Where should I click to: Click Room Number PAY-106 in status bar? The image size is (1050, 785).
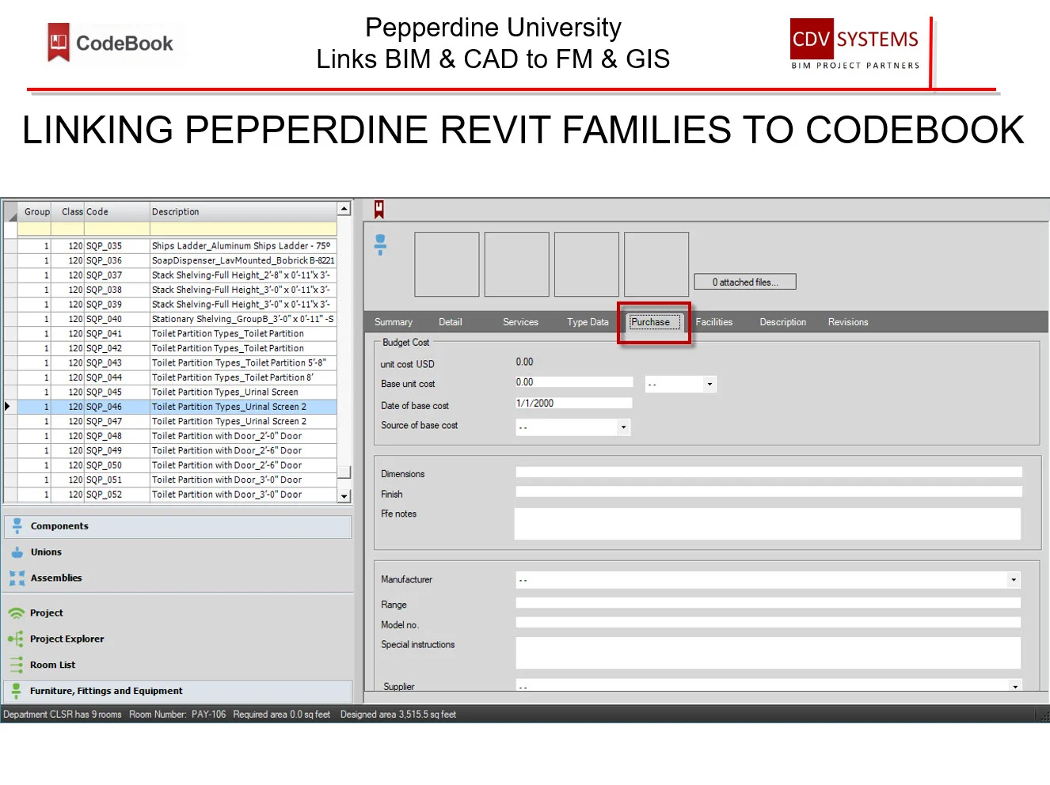point(177,715)
